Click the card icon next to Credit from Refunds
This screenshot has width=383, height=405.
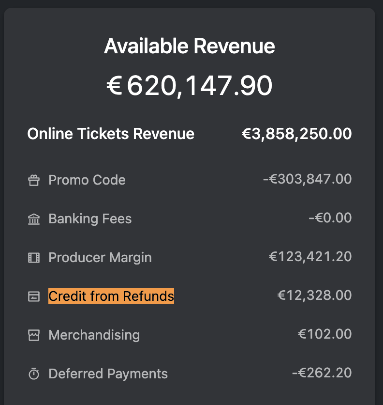34,296
